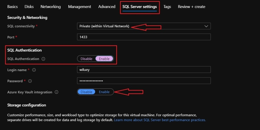Viewport: 260px width, 130px height.
Task: Focus the Port input field
Action: point(144,37)
